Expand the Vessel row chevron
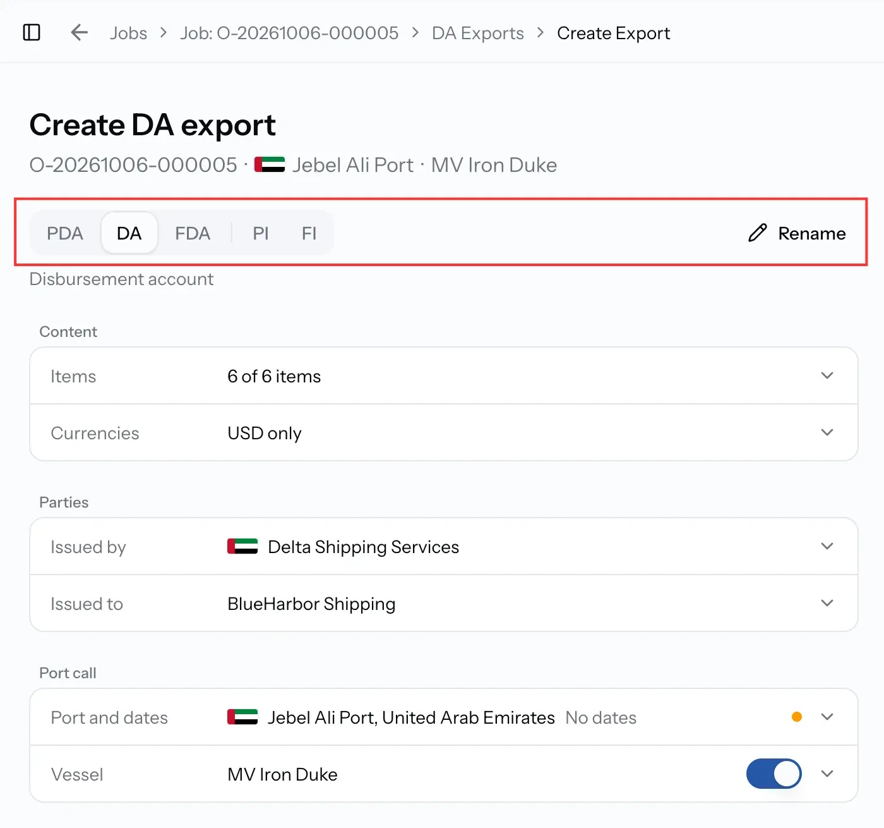Viewport: 884px width, 828px height. (827, 774)
